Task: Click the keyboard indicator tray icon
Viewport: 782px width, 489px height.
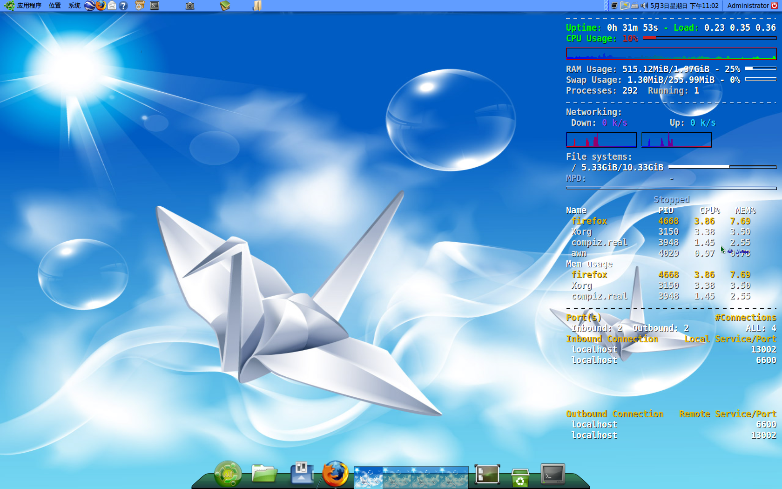Action: [634, 6]
